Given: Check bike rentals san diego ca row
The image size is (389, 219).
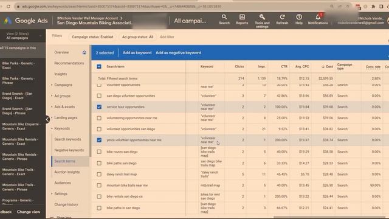Looking at the screenshot, I should pyautogui.click(x=99, y=196).
